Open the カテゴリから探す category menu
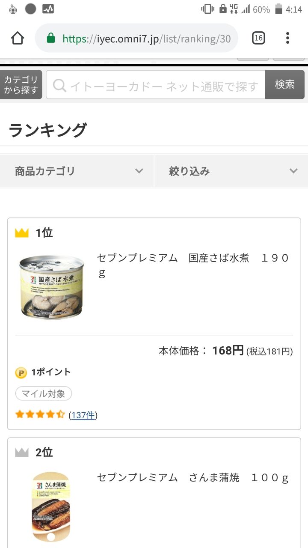 pos(21,85)
